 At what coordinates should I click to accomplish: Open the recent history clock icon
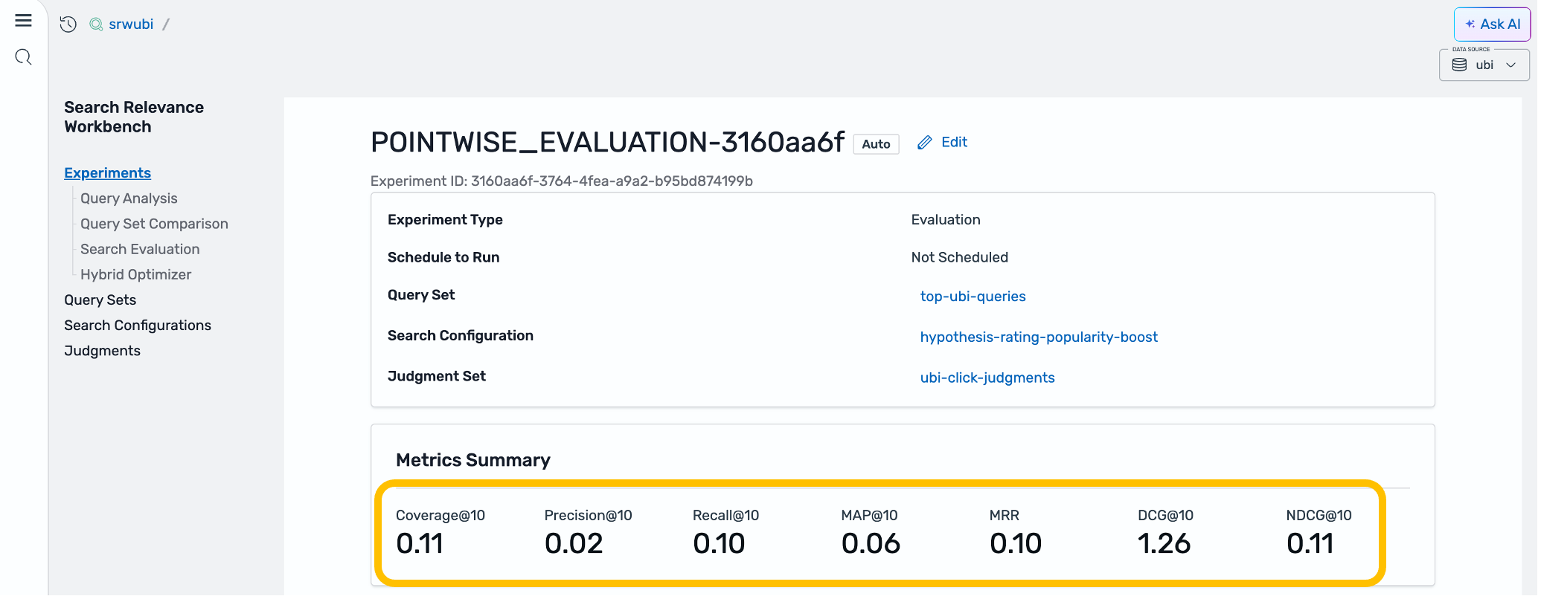(x=68, y=25)
